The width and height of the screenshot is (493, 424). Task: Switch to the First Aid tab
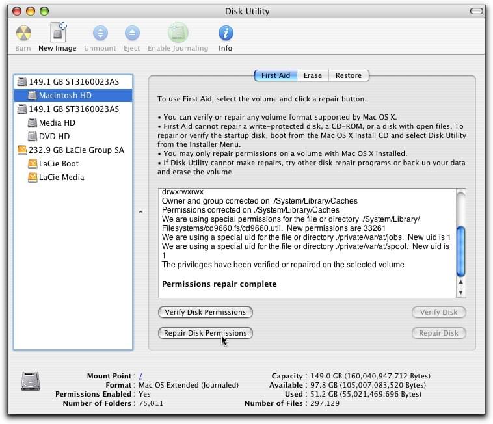pyautogui.click(x=276, y=75)
